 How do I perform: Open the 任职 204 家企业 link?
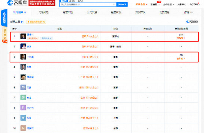coord(90,118)
